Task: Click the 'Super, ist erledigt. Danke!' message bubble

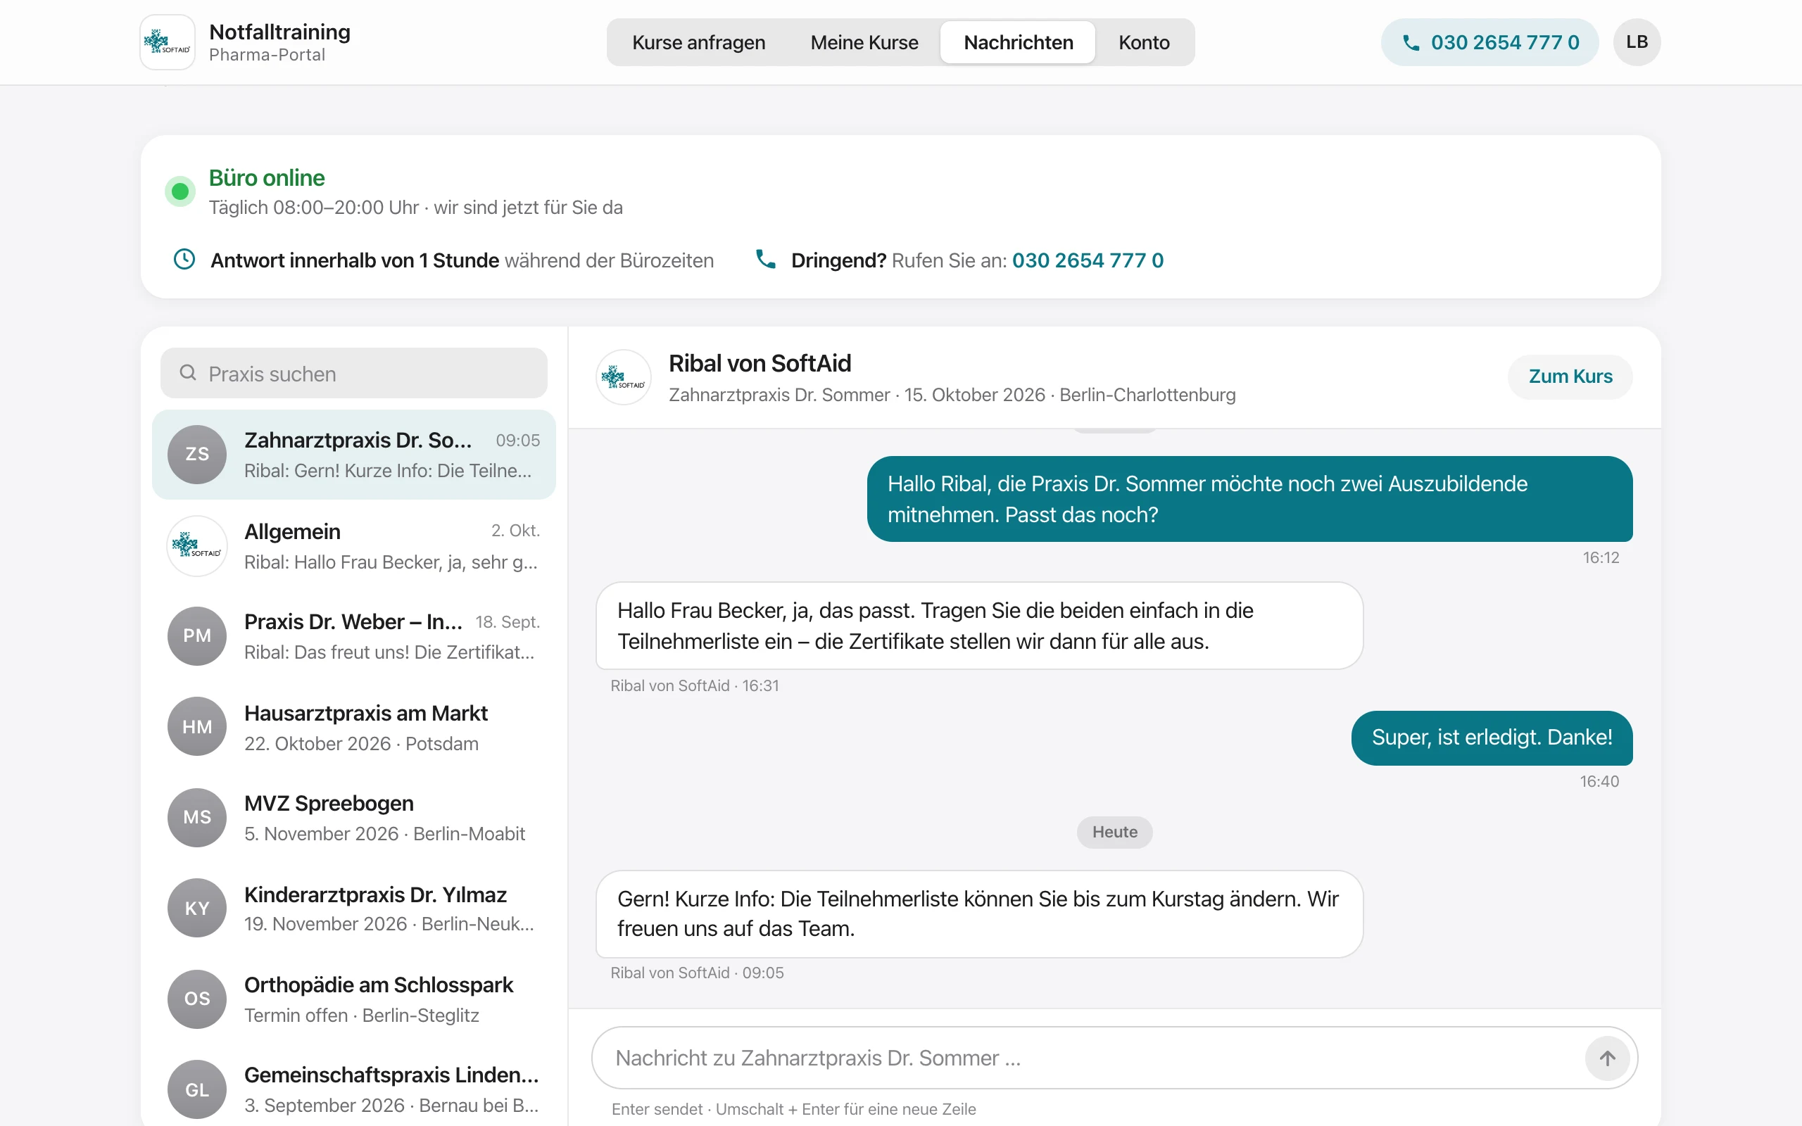Action: [x=1492, y=738]
